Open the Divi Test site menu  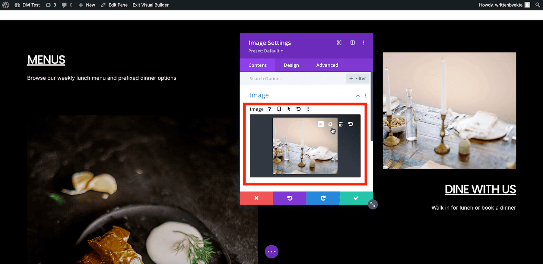(27, 5)
